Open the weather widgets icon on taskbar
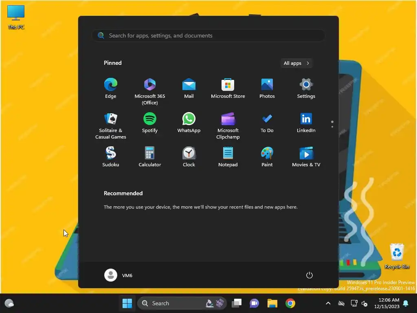 [x=9, y=303]
